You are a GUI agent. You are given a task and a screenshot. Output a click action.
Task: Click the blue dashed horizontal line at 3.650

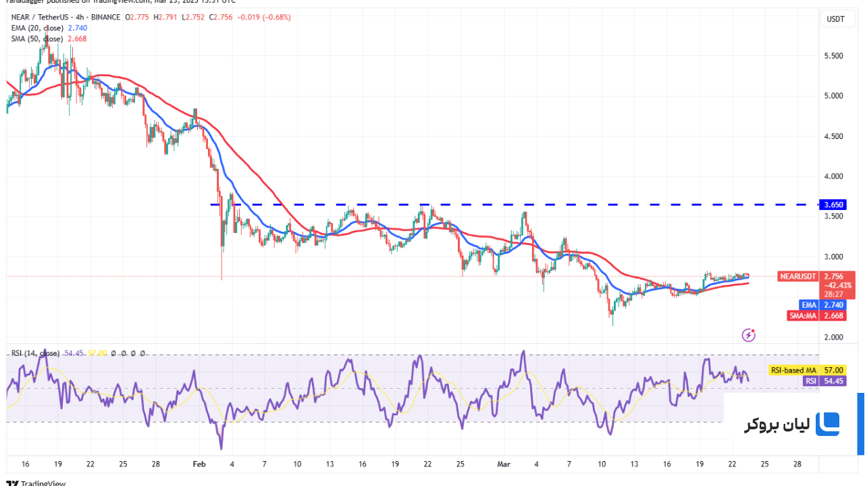[513, 204]
